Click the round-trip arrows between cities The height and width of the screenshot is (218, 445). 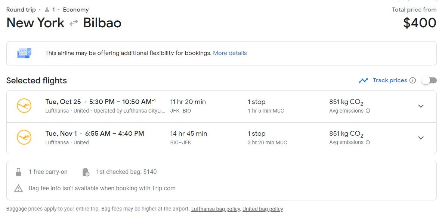click(x=74, y=23)
